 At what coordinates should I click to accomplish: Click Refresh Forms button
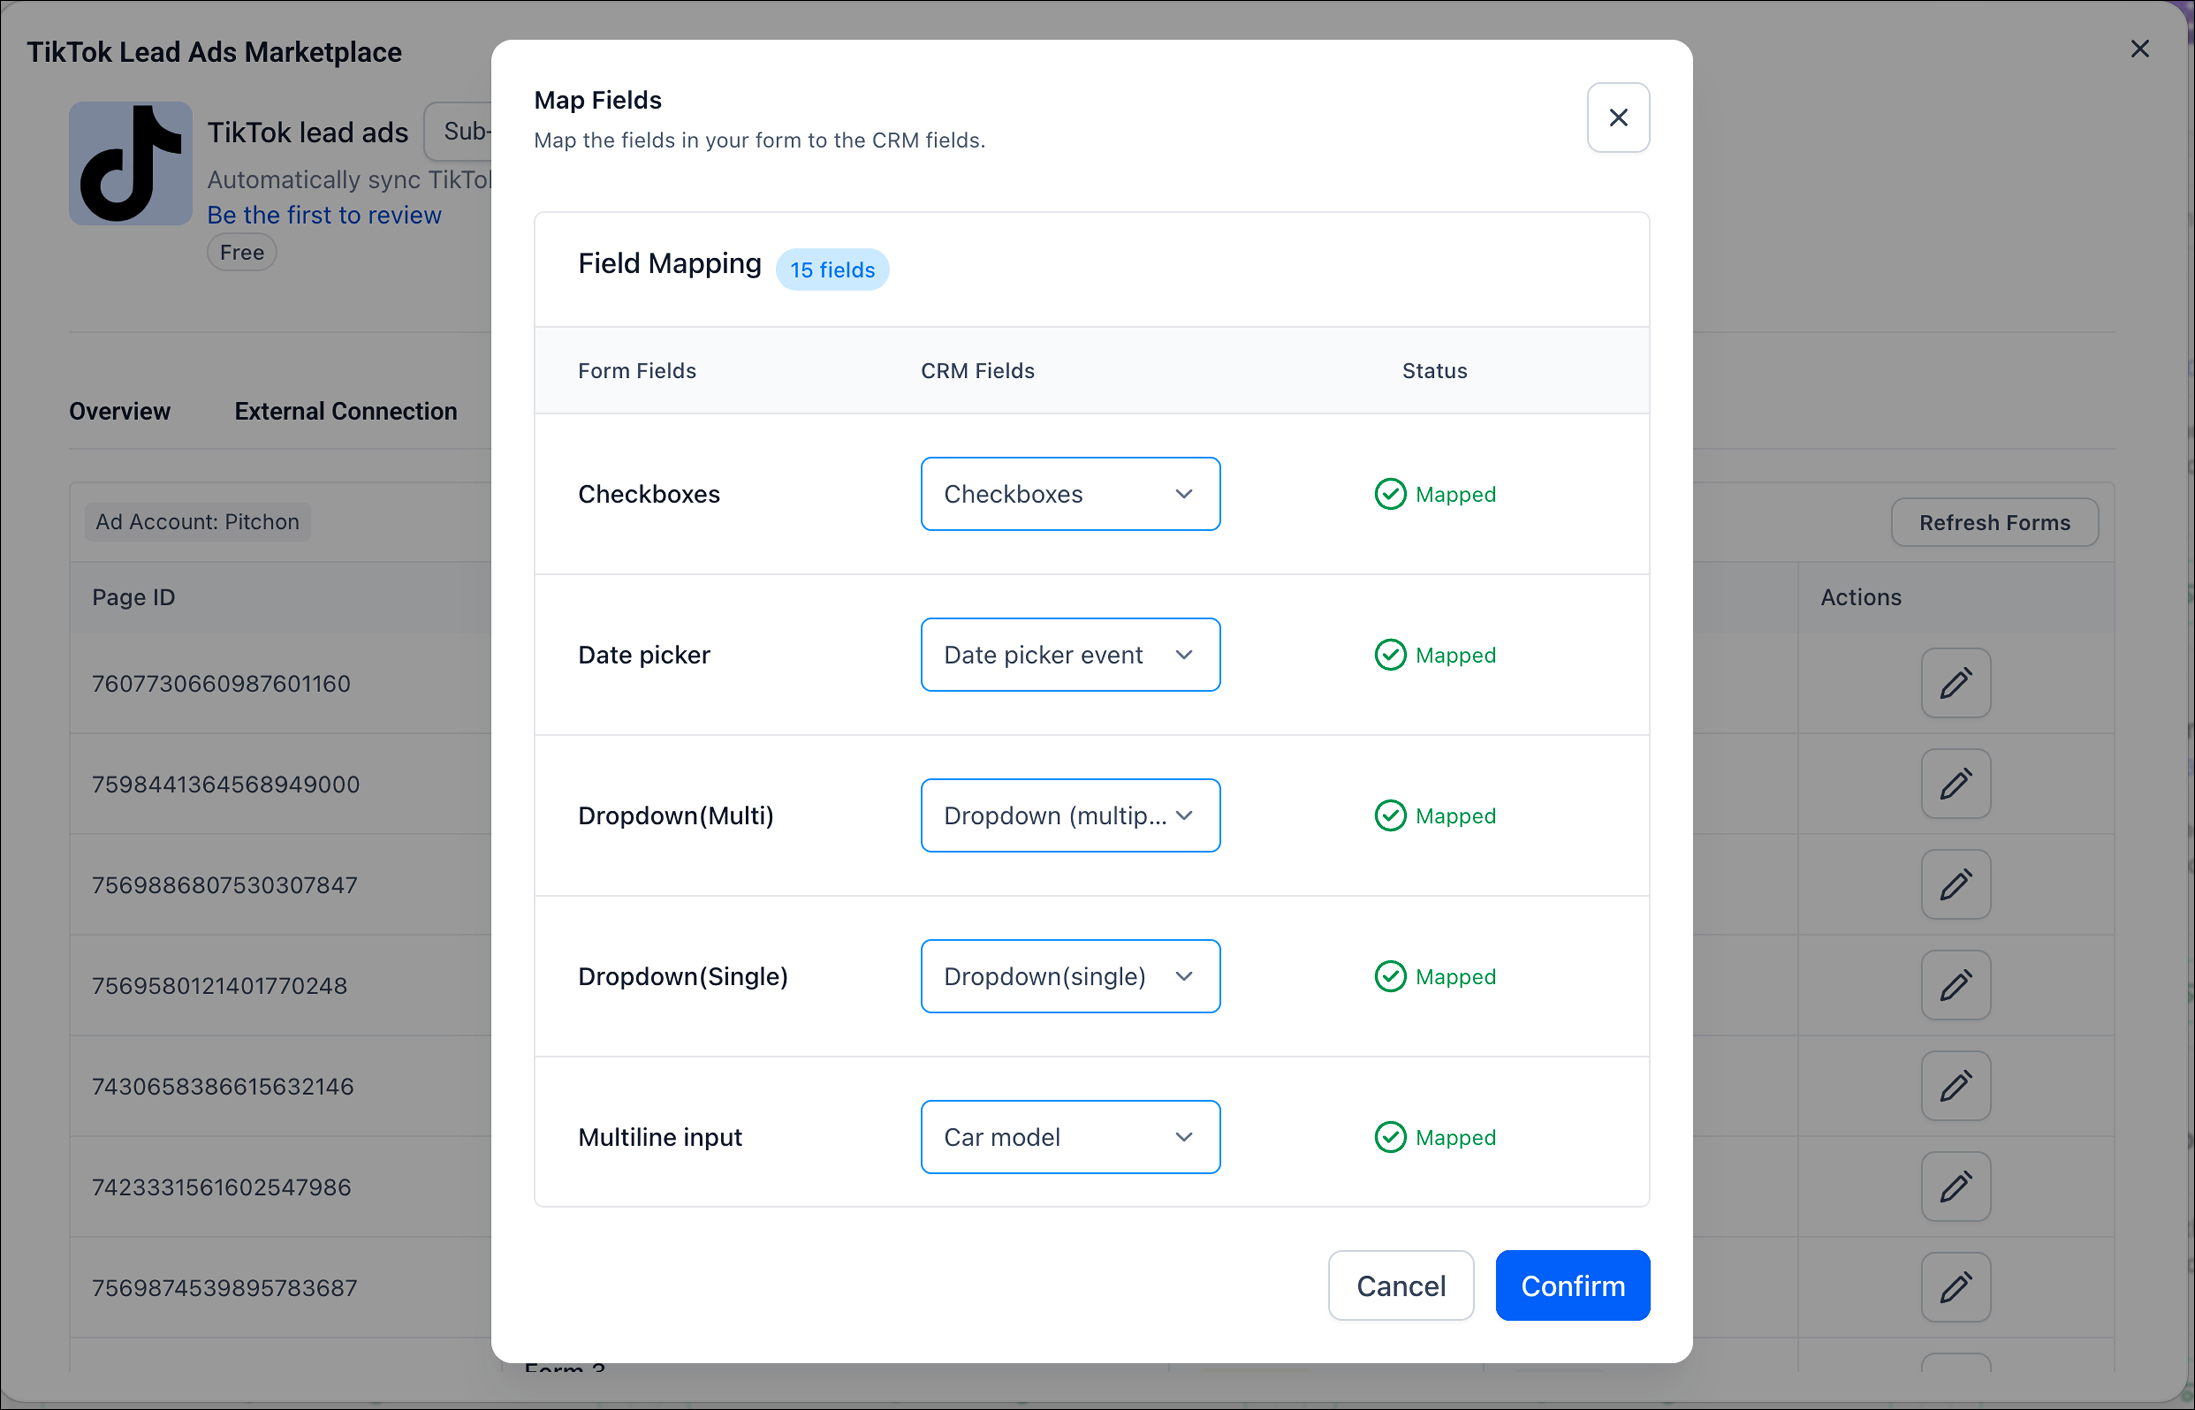tap(1994, 523)
